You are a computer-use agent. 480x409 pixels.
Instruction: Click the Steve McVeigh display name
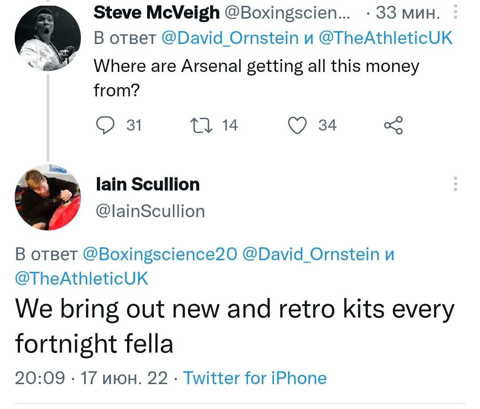(x=156, y=13)
